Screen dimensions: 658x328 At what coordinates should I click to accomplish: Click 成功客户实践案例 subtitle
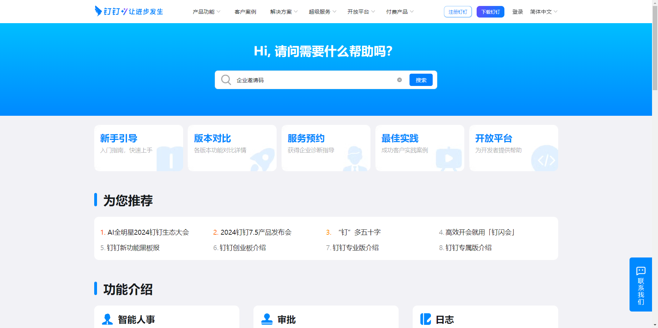point(405,150)
